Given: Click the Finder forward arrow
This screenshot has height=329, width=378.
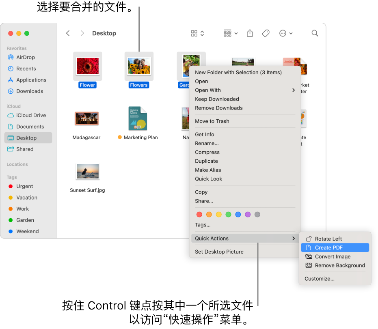Looking at the screenshot, I should coord(82,33).
